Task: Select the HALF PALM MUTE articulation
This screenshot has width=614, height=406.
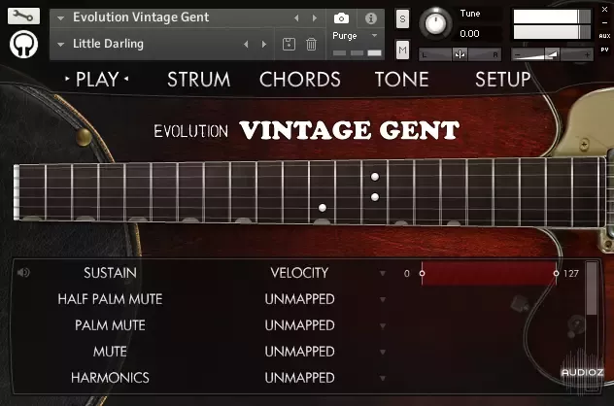Action: click(x=110, y=299)
